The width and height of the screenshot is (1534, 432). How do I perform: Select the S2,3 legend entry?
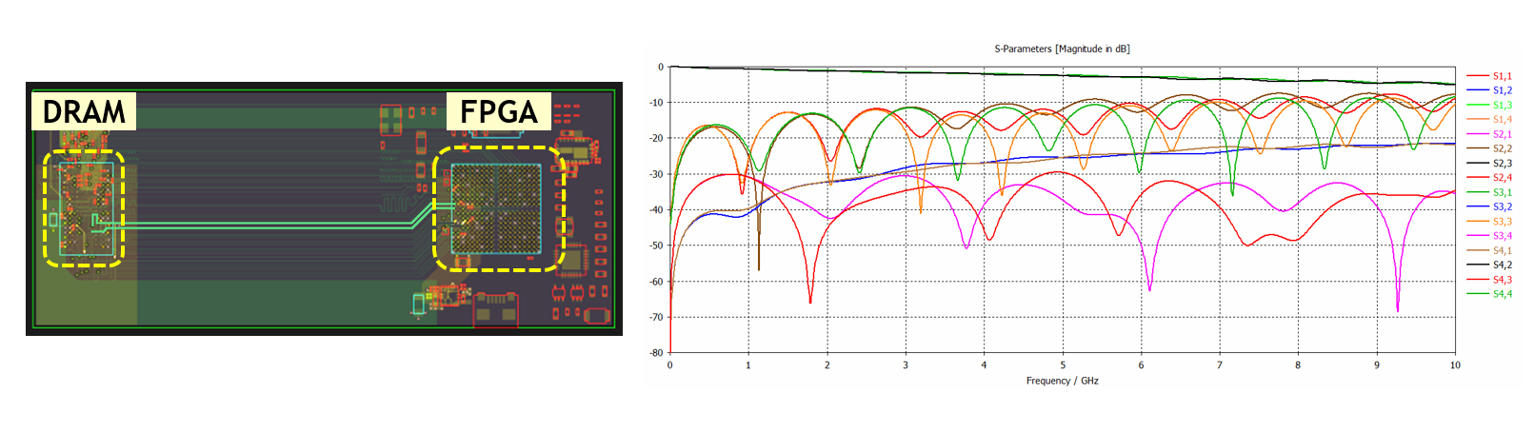(x=1489, y=164)
